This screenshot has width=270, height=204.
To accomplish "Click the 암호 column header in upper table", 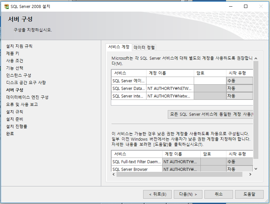I will [x=210, y=73].
